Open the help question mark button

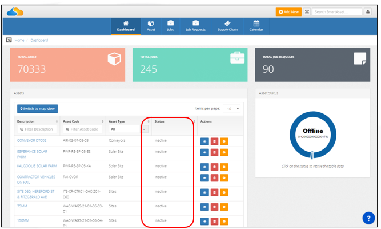click(x=368, y=218)
